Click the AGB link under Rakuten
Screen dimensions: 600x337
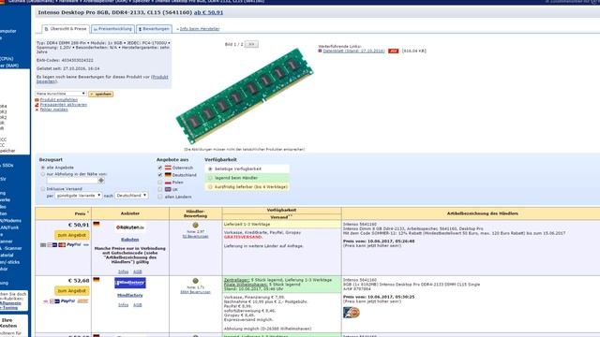tap(138, 271)
